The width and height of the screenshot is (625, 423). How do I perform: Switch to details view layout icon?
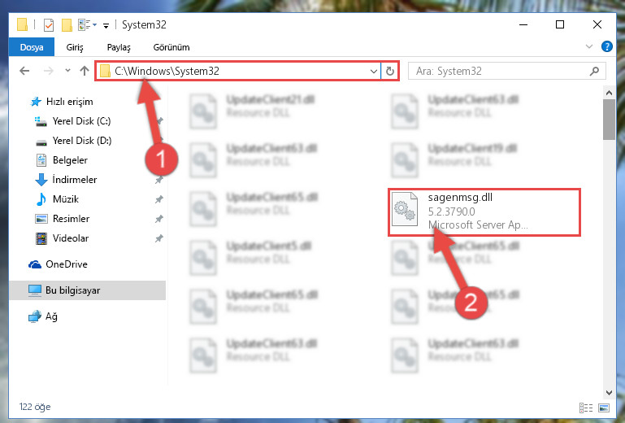tap(586, 408)
